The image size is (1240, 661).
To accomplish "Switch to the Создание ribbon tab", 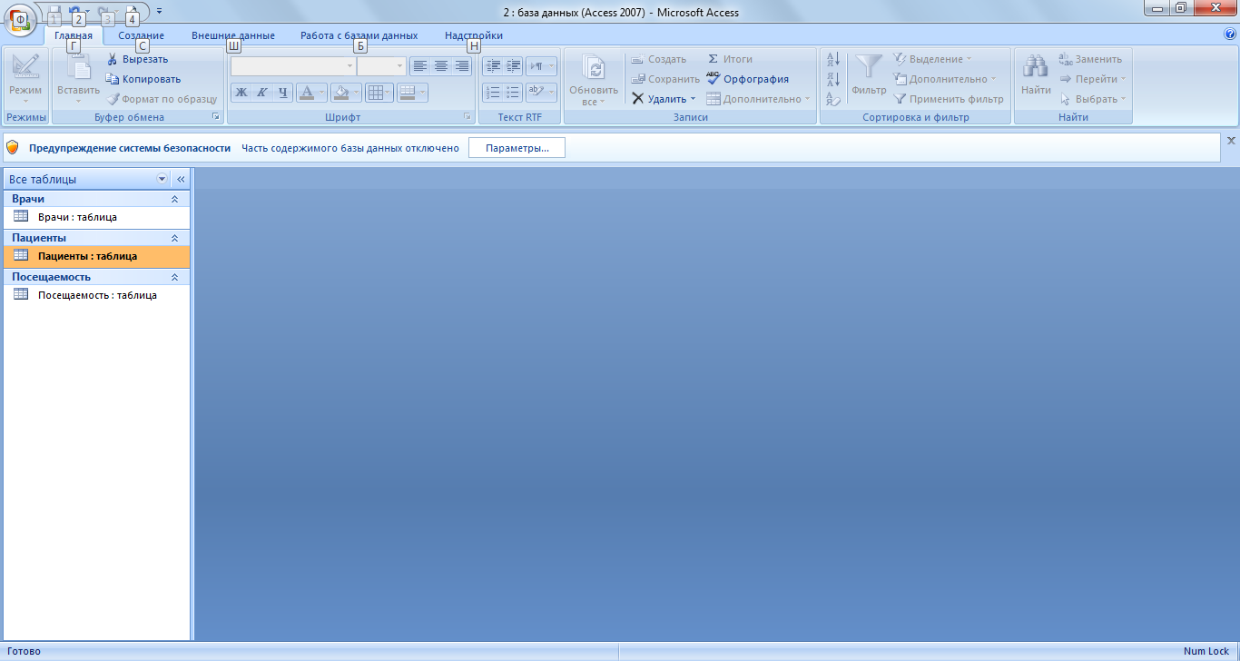I will (x=141, y=35).
